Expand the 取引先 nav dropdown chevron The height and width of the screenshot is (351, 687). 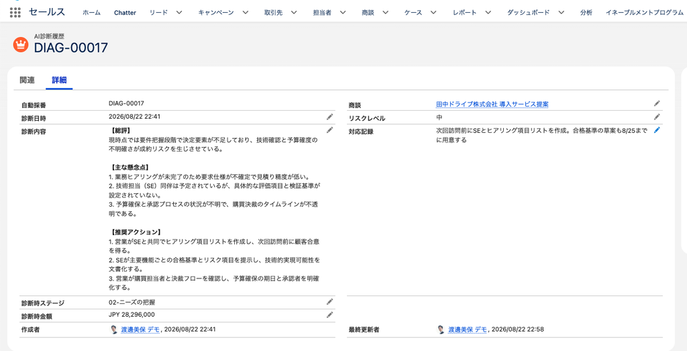point(295,13)
